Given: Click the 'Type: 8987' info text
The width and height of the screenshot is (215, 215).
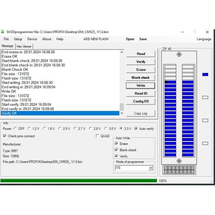Looking at the screenshot, I should (10, 151).
